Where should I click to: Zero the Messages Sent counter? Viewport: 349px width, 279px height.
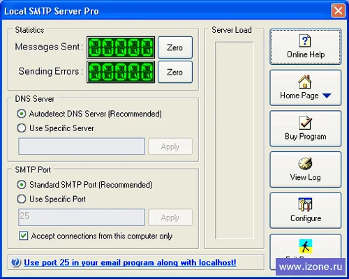(175, 47)
